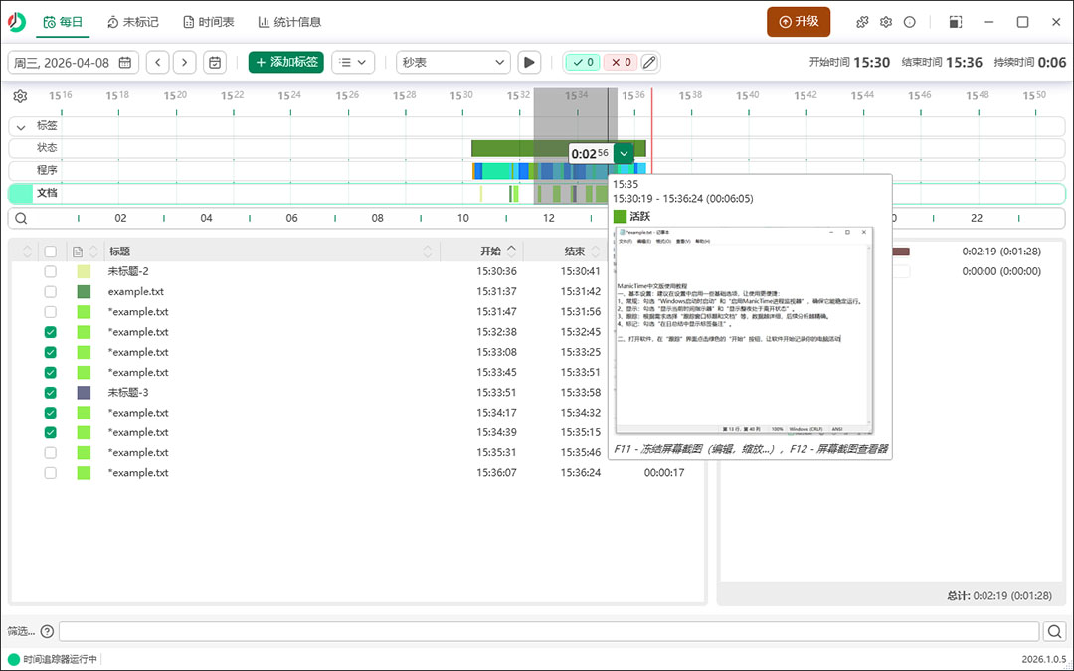Switch to the 每日 tab

63,22
